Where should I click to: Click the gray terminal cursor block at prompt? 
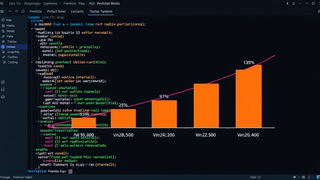pyautogui.click(x=70, y=172)
